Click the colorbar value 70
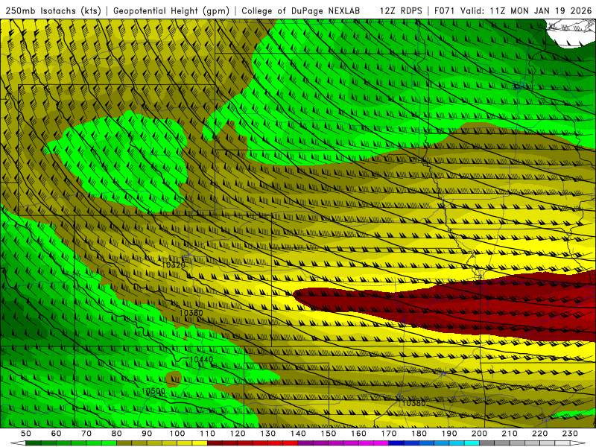 (x=86, y=434)
